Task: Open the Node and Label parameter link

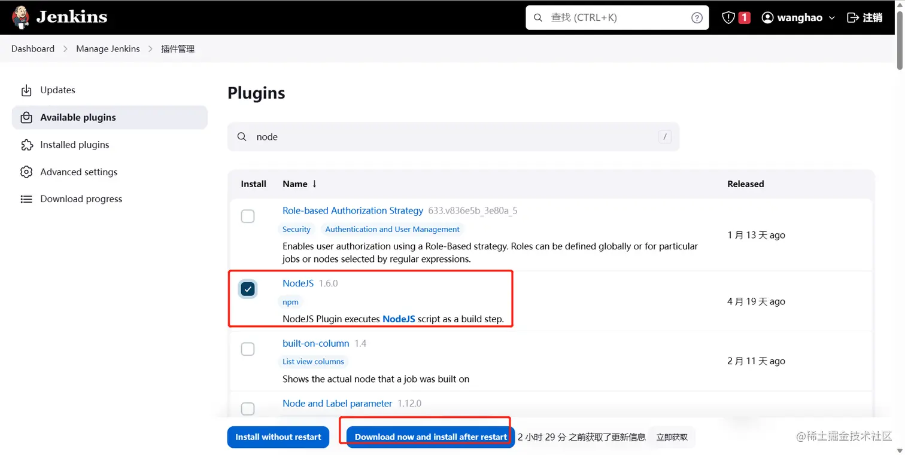Action: click(338, 404)
